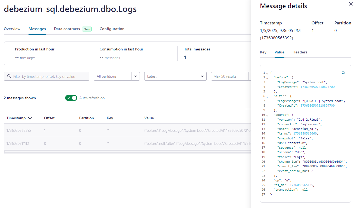Image resolution: width=355 pixels, height=208 pixels.
Task: Open the Data contracts tab
Action: (x=67, y=29)
